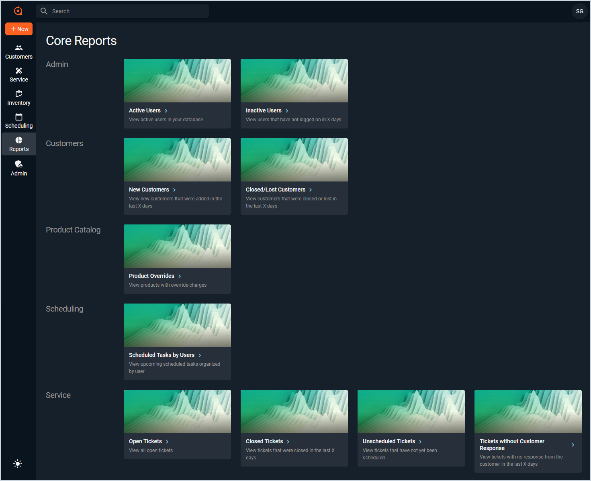Click into the Search field
591x481 pixels.
point(129,11)
